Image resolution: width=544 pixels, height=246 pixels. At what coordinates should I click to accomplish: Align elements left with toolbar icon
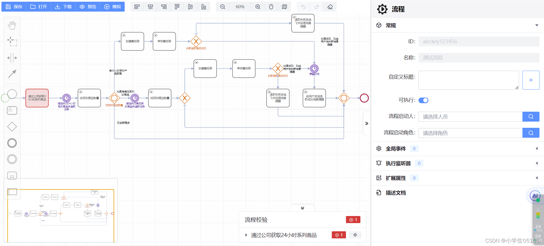coord(137,7)
